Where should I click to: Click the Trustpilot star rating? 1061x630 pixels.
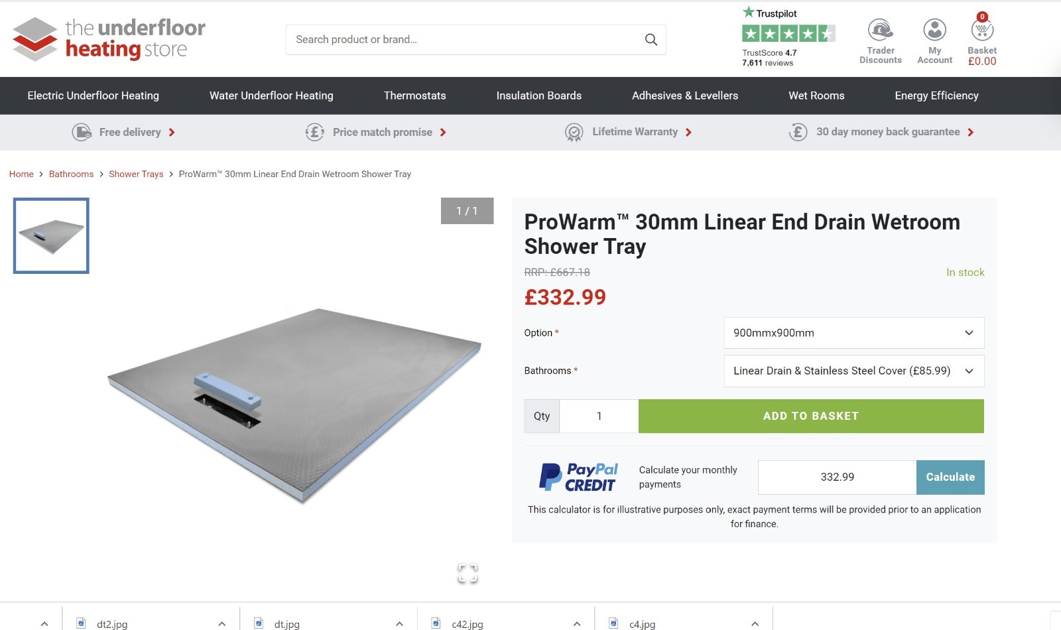point(788,31)
